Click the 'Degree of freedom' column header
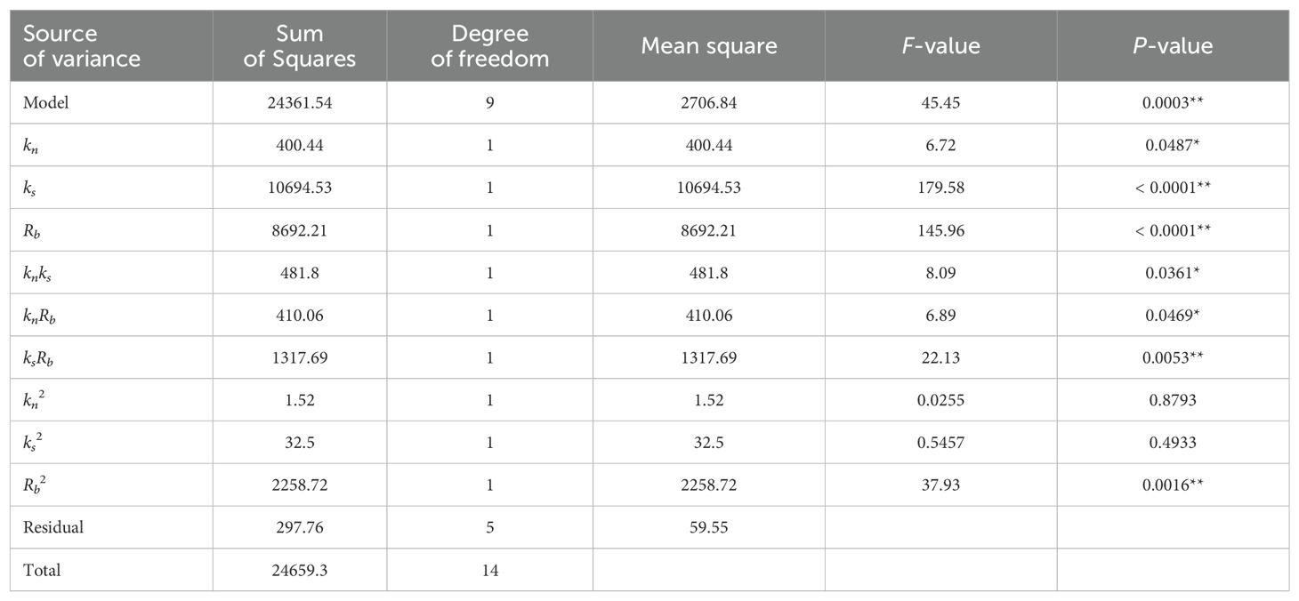Viewport: 1299px width, 601px height. click(x=489, y=46)
